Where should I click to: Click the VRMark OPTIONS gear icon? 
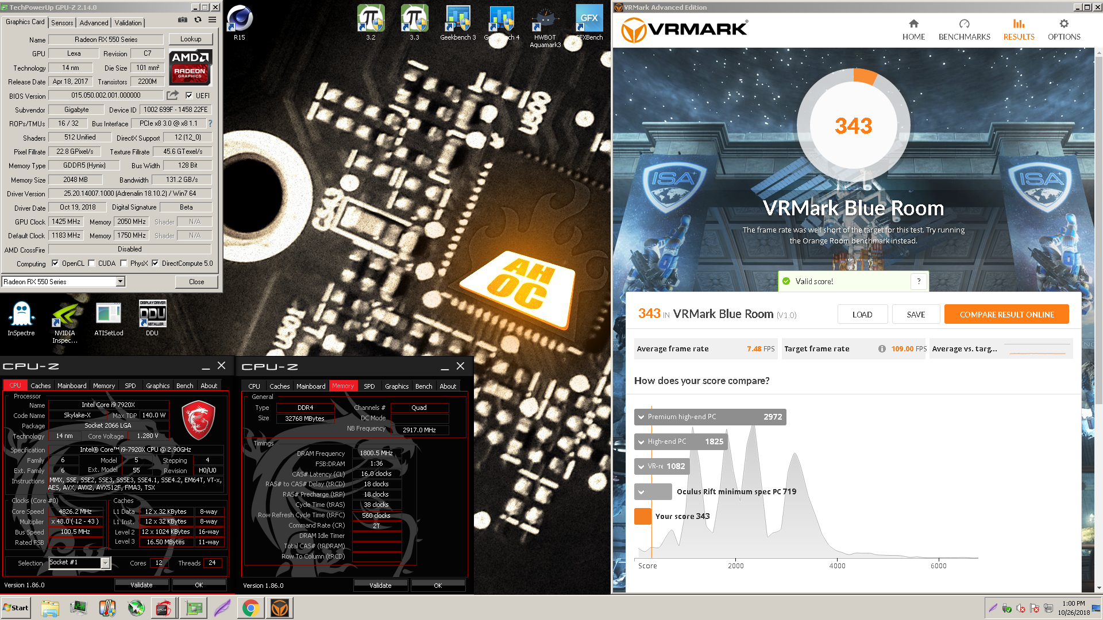click(1064, 24)
